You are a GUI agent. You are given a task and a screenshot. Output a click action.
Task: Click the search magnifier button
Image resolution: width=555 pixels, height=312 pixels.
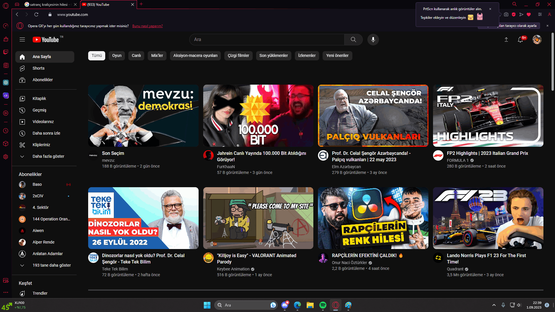(x=353, y=40)
